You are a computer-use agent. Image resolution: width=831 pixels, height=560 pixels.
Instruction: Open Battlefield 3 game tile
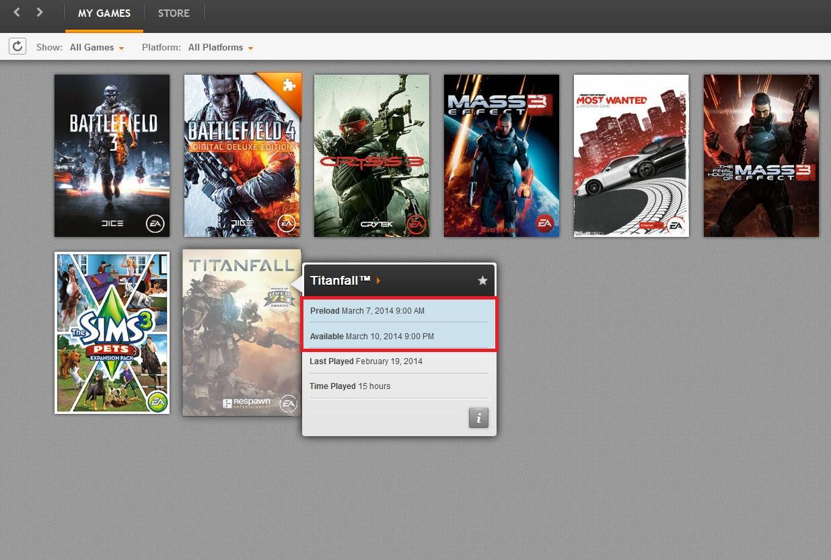tap(112, 155)
